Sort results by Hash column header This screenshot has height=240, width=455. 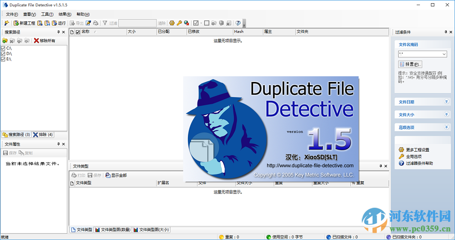[248, 32]
